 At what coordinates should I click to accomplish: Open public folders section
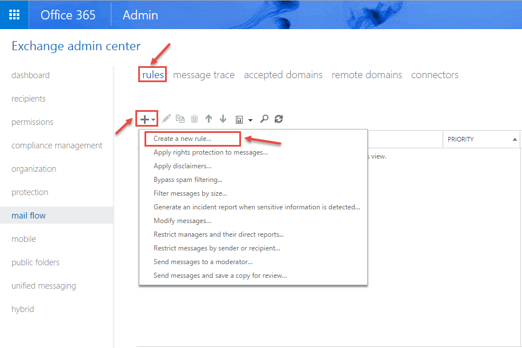point(35,262)
